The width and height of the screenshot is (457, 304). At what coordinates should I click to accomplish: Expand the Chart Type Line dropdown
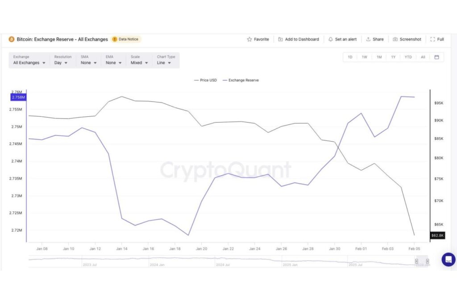(164, 63)
